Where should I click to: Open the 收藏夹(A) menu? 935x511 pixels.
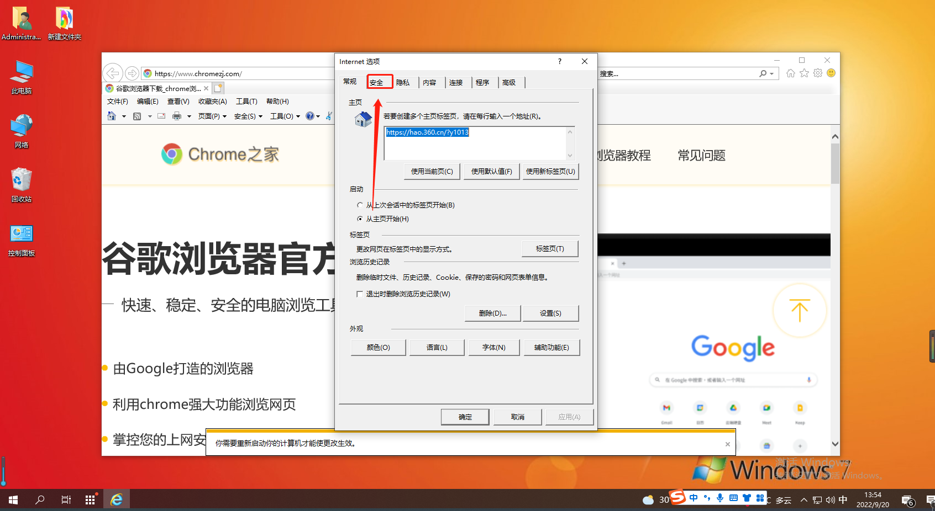tap(212, 101)
